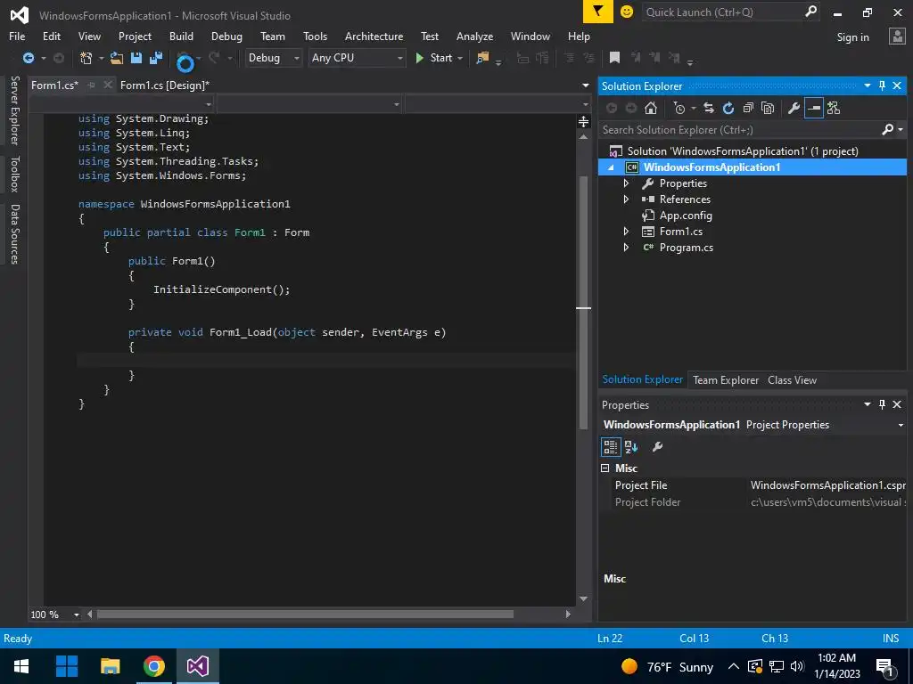Click the Properties wrench in Solution Explorer toolbar
The image size is (913, 684).
coord(794,108)
